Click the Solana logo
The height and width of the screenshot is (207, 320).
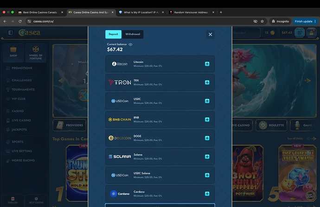pos(120,157)
